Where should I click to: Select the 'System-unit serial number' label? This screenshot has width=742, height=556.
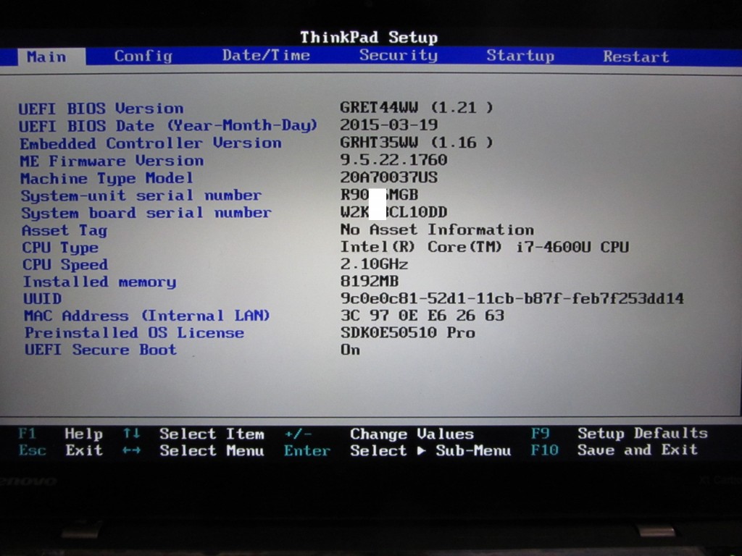(141, 195)
